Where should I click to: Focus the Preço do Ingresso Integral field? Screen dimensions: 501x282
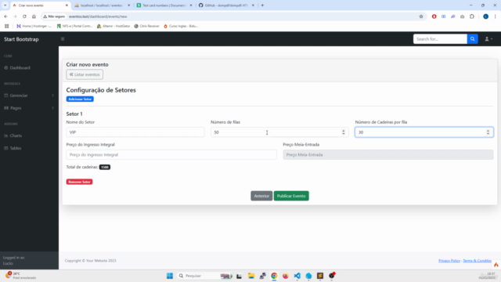click(171, 155)
